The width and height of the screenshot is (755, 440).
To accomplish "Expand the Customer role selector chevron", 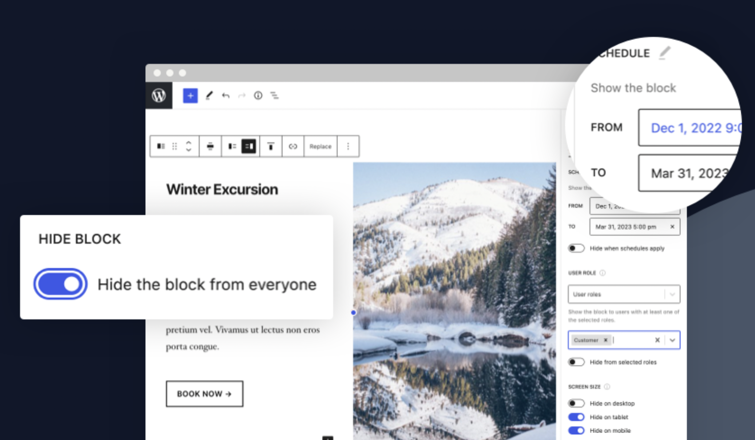I will coord(672,340).
